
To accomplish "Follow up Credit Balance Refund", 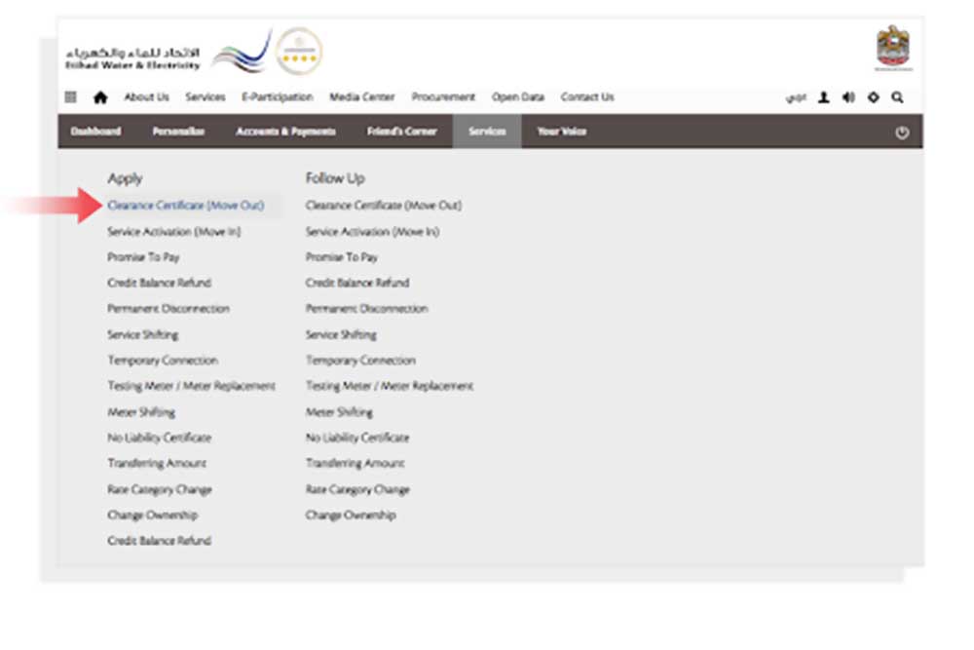I will [357, 283].
